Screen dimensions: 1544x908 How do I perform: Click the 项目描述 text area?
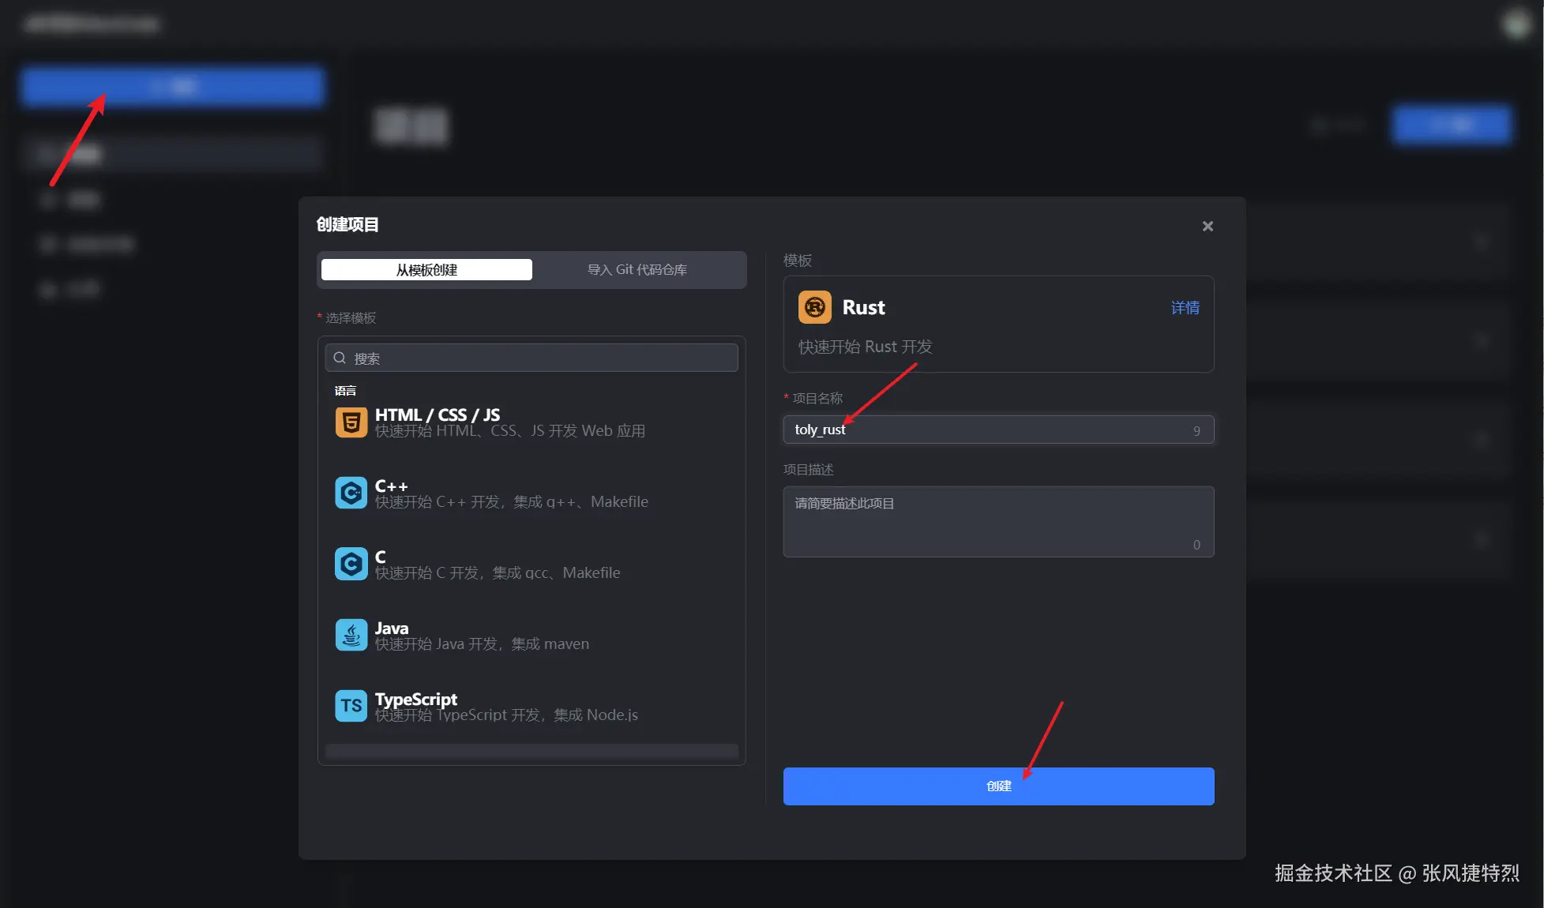998,521
